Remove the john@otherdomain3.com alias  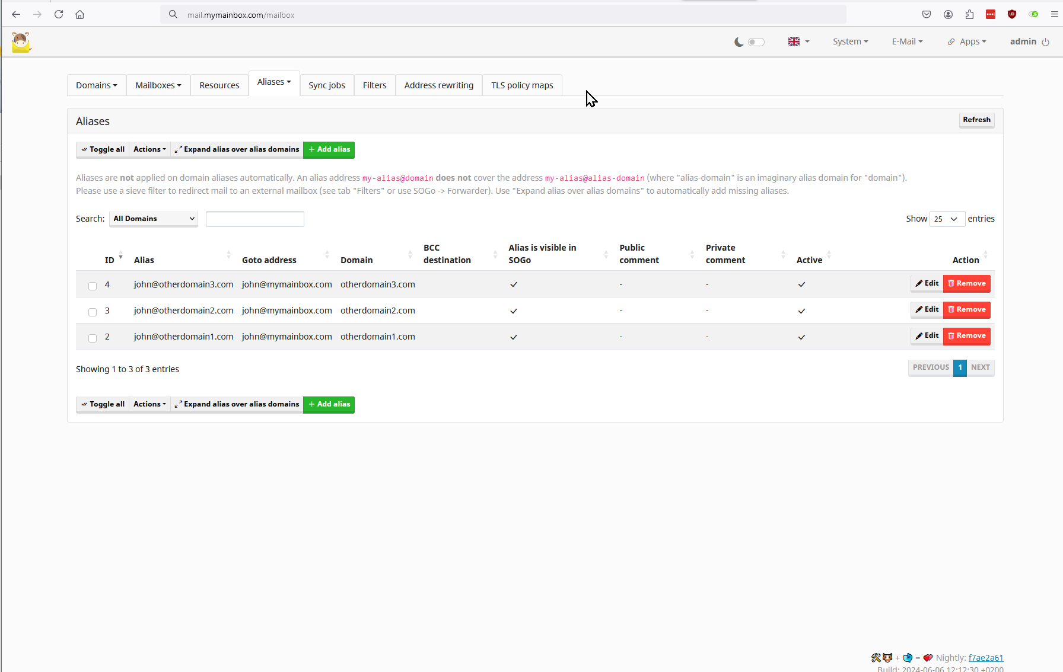[x=967, y=283]
